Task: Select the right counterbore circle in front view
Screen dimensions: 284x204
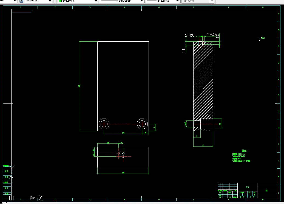Action: click(142, 124)
